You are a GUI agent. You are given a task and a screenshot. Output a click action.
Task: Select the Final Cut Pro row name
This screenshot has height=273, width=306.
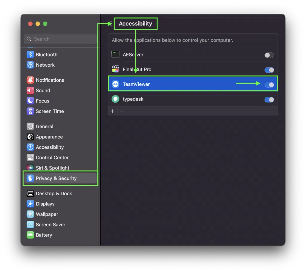pyautogui.click(x=137, y=69)
